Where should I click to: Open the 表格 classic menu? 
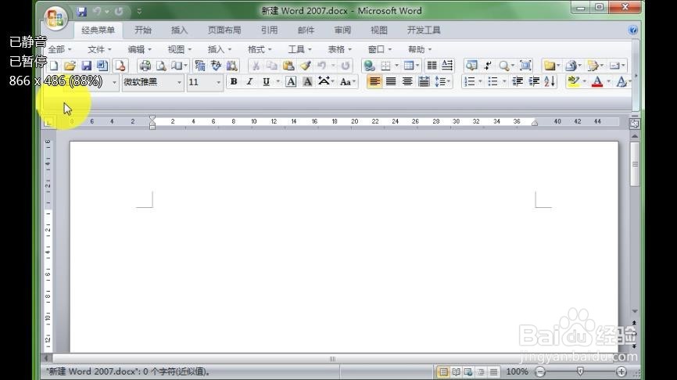pos(340,50)
